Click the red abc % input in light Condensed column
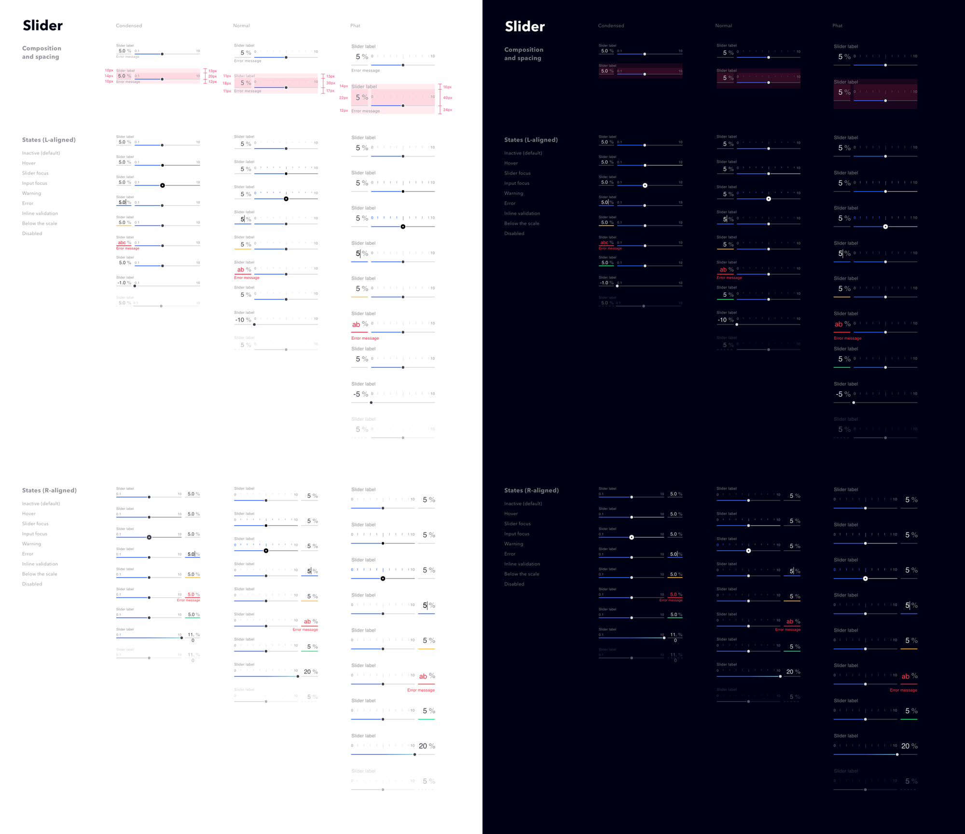The height and width of the screenshot is (834, 965). coord(124,243)
